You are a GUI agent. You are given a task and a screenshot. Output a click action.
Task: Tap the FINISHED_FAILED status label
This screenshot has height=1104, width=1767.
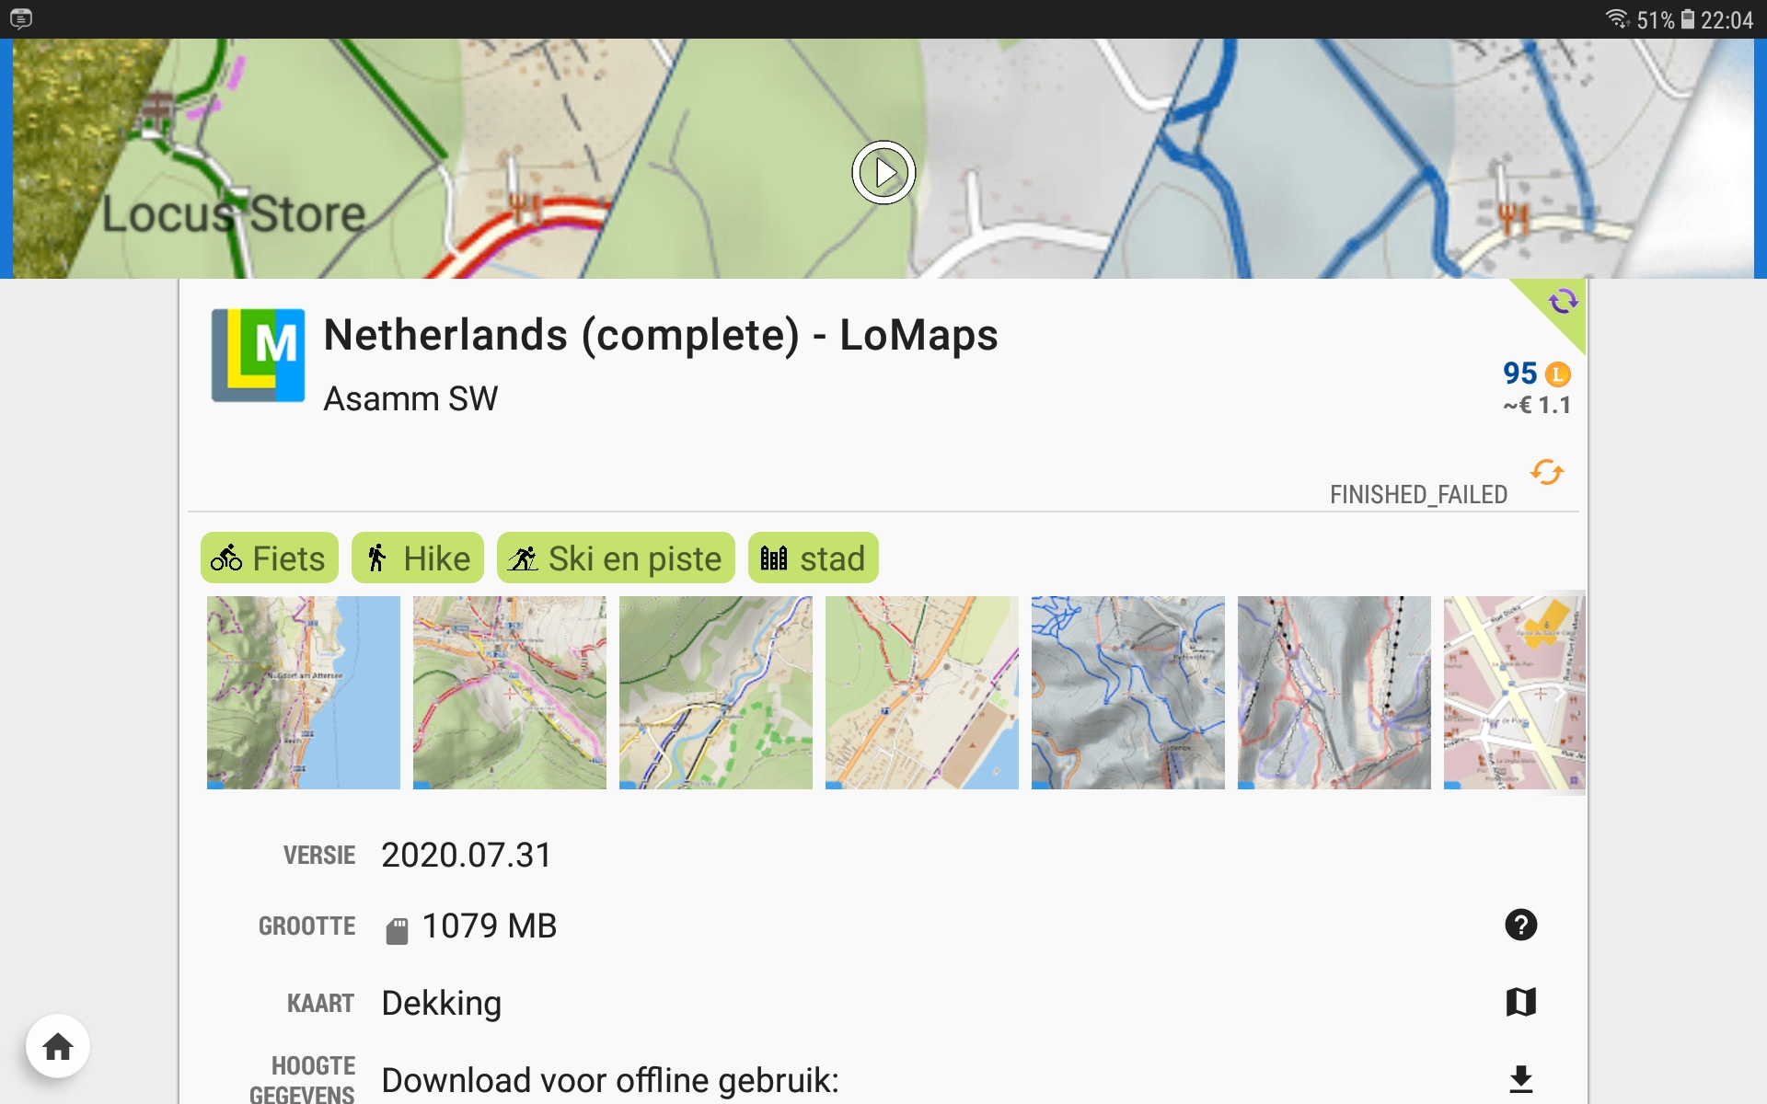[1418, 495]
